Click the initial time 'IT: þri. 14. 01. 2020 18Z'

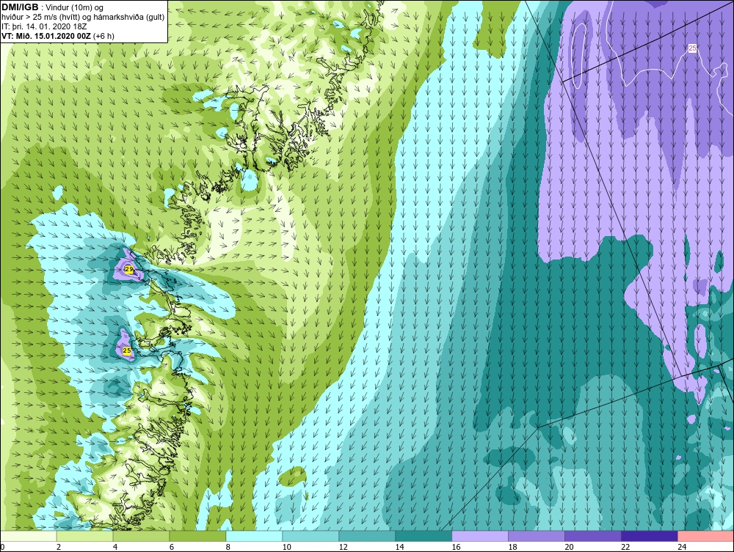[x=46, y=26]
